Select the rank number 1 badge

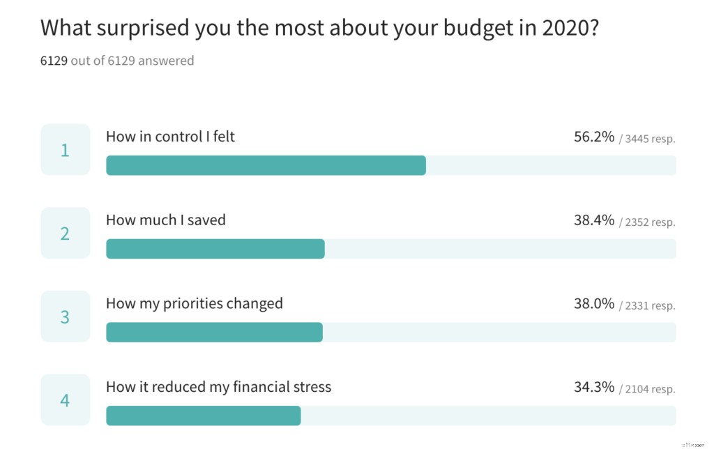click(x=66, y=150)
